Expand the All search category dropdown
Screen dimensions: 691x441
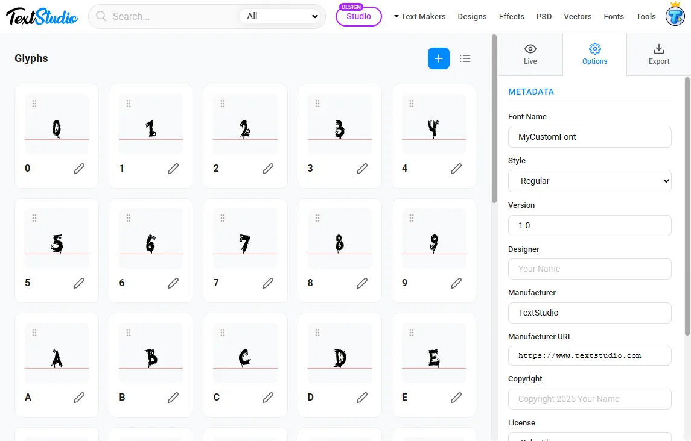point(282,16)
